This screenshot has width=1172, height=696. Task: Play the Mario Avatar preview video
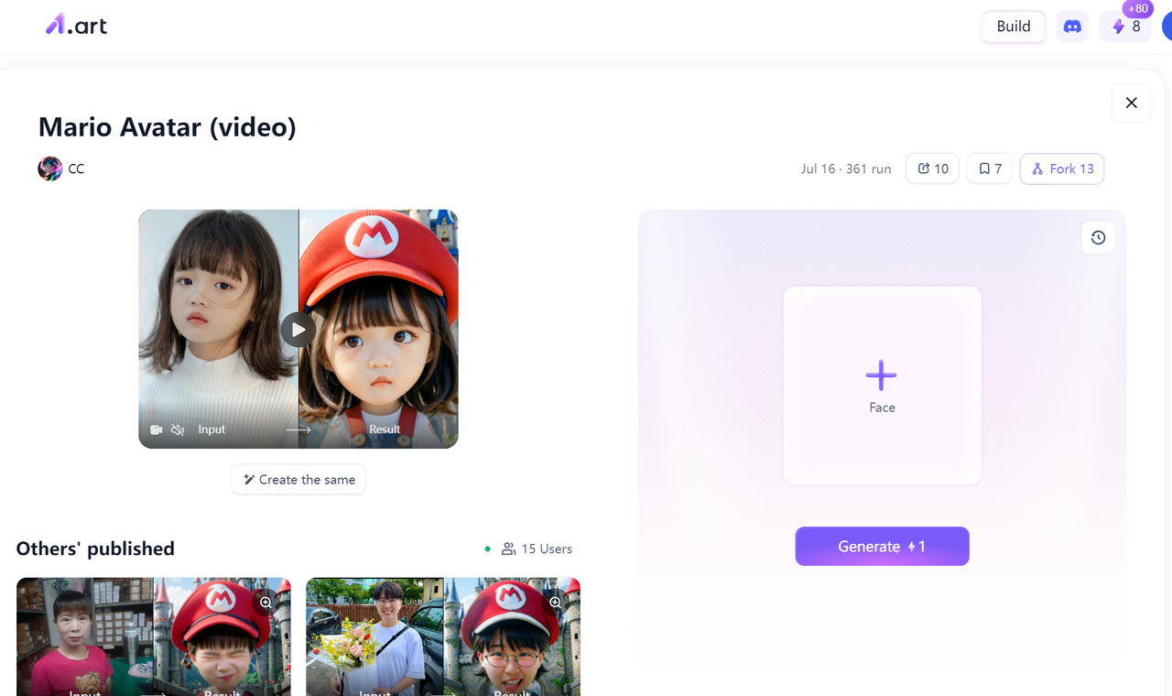[298, 330]
